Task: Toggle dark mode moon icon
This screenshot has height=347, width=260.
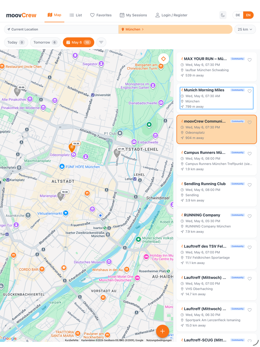Action: (x=223, y=15)
